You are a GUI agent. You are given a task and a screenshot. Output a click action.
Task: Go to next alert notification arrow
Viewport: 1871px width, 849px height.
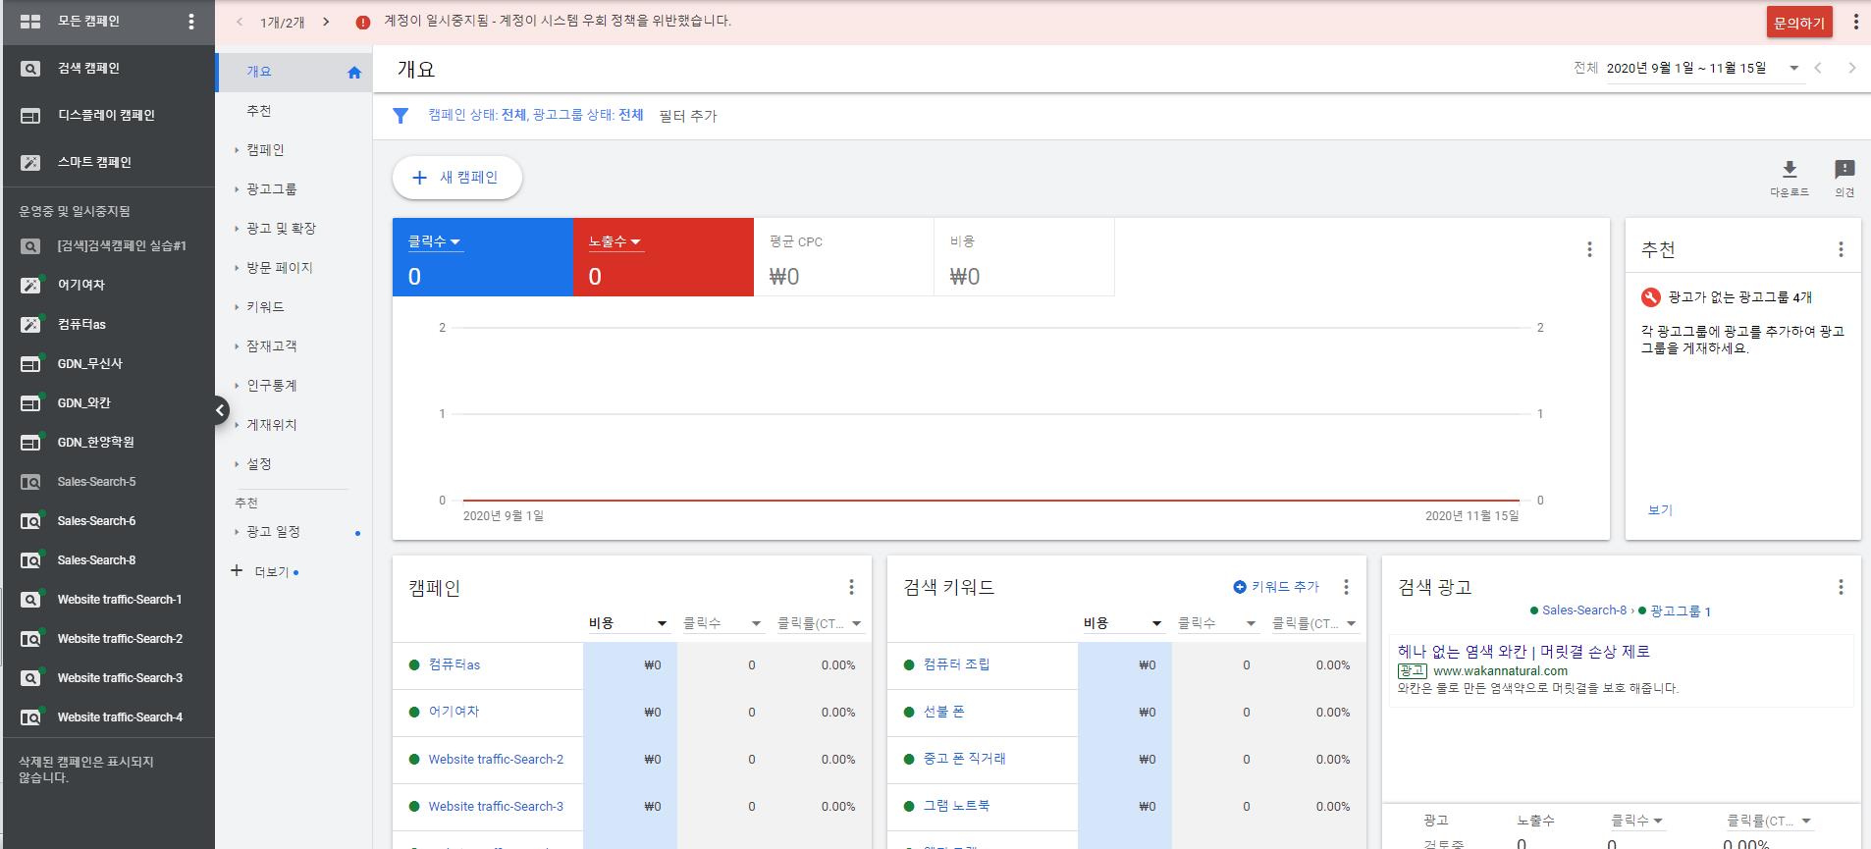tap(326, 22)
